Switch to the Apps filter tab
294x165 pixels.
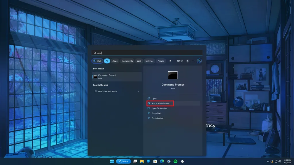(115, 61)
